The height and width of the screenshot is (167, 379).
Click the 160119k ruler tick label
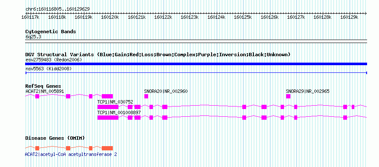83,17
